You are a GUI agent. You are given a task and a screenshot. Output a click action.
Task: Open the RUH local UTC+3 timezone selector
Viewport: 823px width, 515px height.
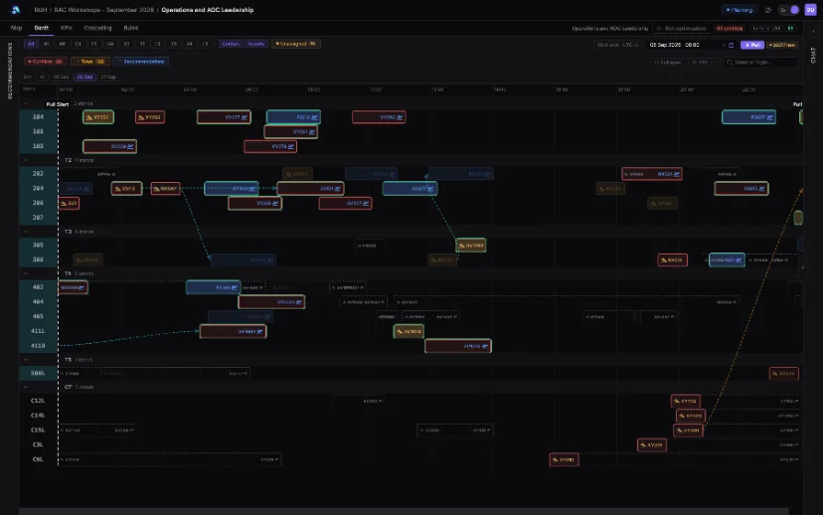[618, 45]
